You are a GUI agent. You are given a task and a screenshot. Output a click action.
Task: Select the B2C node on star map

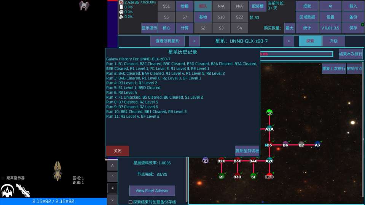[x=222, y=161]
